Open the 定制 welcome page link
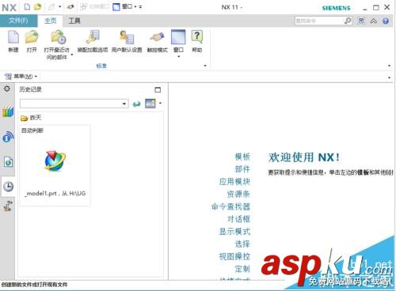The height and width of the screenshot is (291, 396). 242,269
